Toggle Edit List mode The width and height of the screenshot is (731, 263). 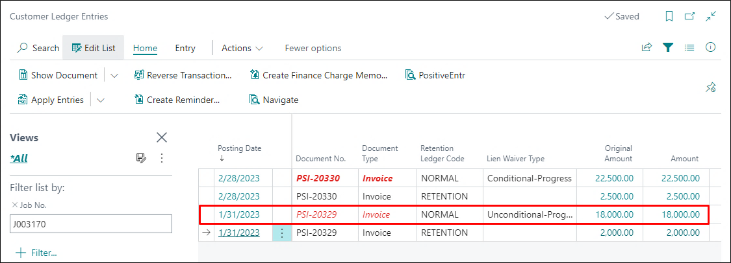click(93, 48)
